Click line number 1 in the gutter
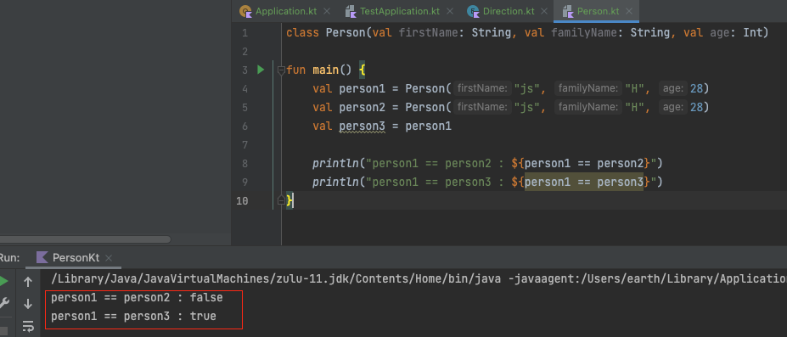 (x=245, y=33)
